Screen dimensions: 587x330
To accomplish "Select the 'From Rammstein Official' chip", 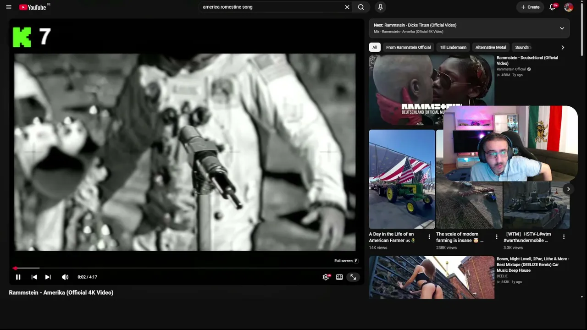I will [408, 47].
